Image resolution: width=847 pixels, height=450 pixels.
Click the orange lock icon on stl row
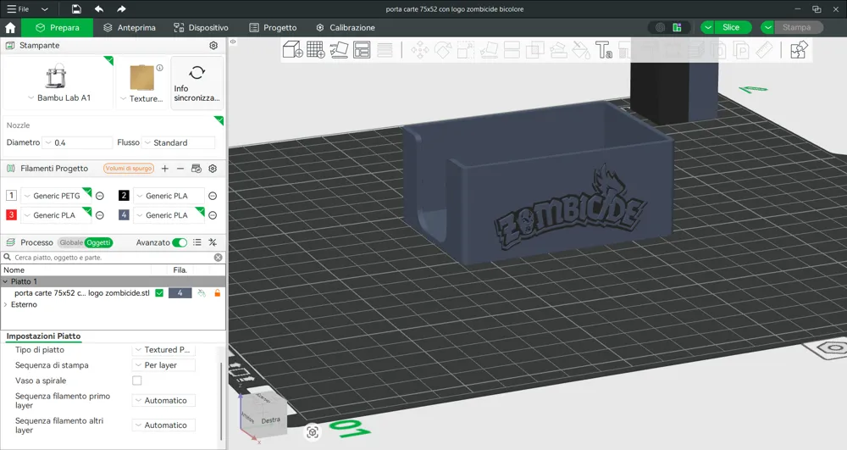pyautogui.click(x=217, y=293)
